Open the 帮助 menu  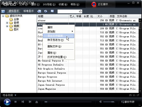75,5
